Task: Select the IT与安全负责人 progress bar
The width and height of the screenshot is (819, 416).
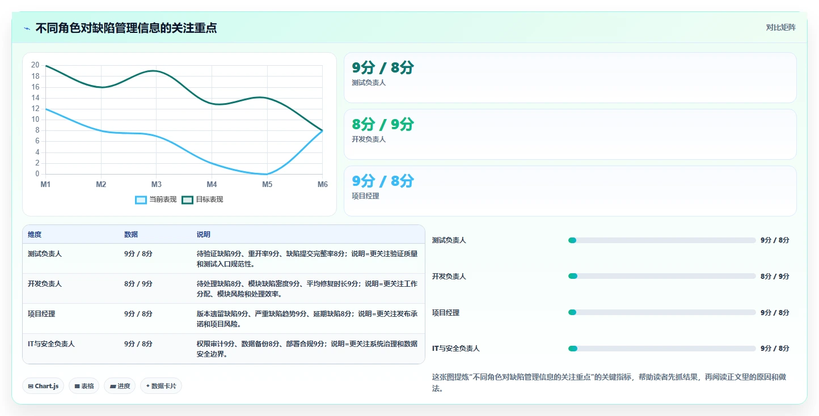Action: point(662,349)
